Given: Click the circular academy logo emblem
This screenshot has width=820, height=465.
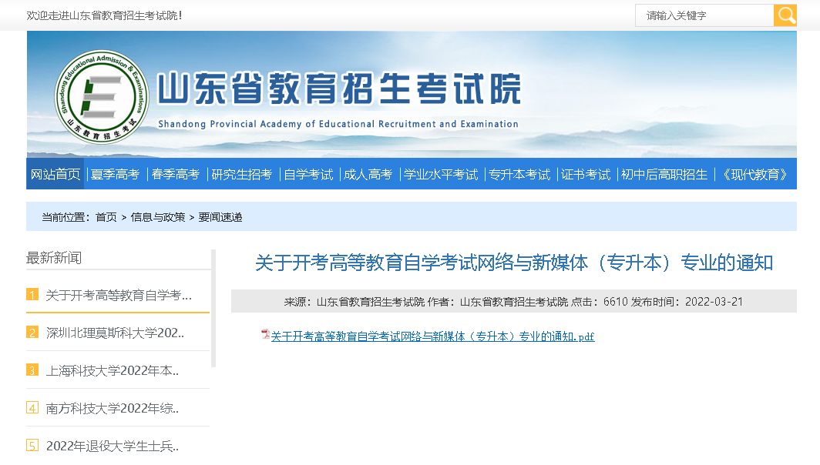Looking at the screenshot, I should 102,95.
